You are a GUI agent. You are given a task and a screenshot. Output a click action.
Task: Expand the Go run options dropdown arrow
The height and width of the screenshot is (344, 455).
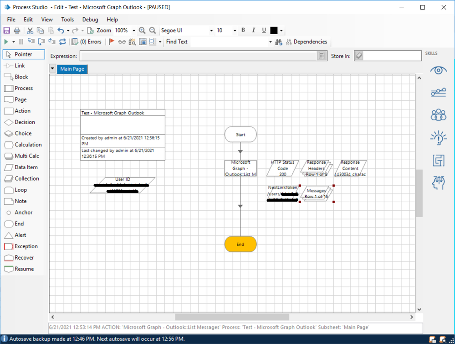tap(13, 42)
